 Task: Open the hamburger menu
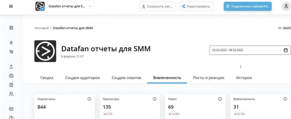click(11, 6)
